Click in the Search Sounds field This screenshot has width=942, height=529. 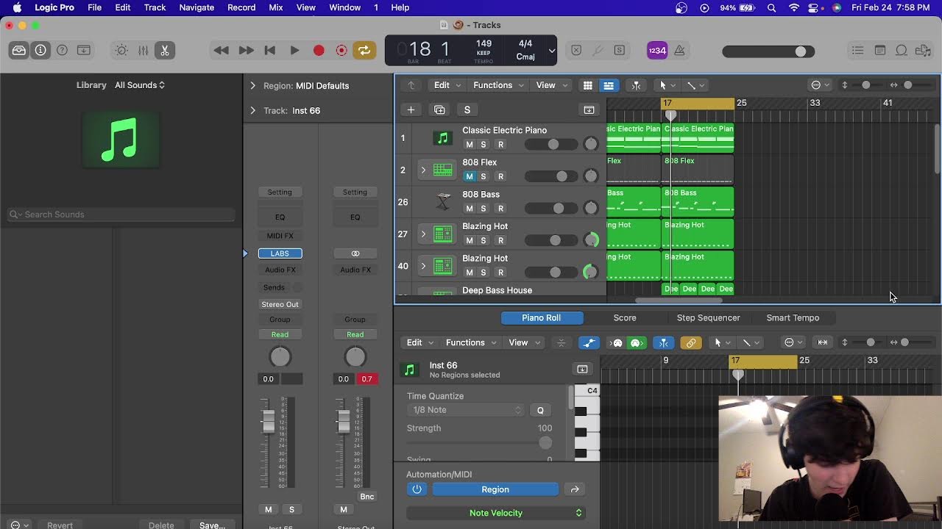121,215
